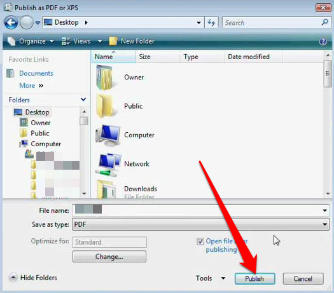
Task: Collapse the Folders section chevron
Action: pyautogui.click(x=83, y=99)
